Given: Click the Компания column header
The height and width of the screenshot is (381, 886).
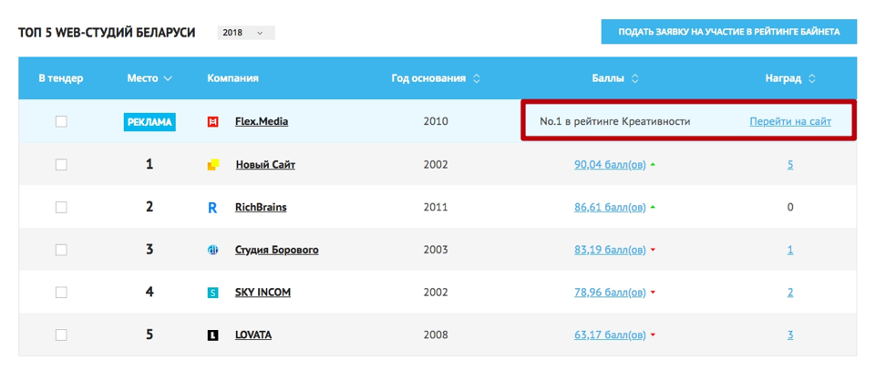Looking at the screenshot, I should pyautogui.click(x=232, y=78).
